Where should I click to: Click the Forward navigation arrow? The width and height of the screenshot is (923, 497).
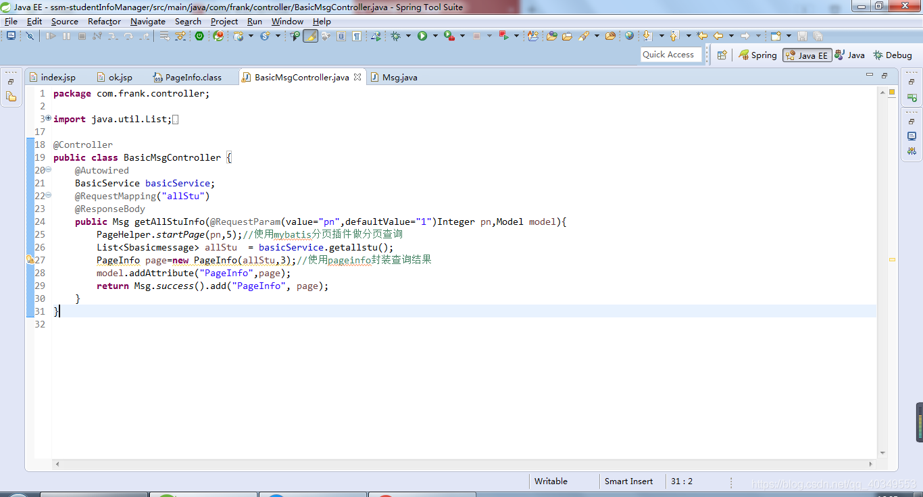point(745,36)
